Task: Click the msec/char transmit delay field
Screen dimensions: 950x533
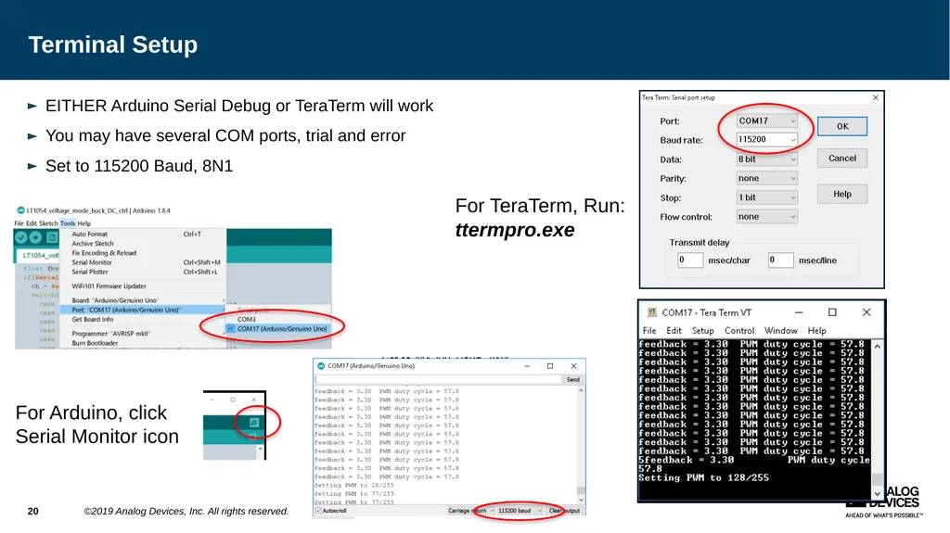Action: [690, 260]
